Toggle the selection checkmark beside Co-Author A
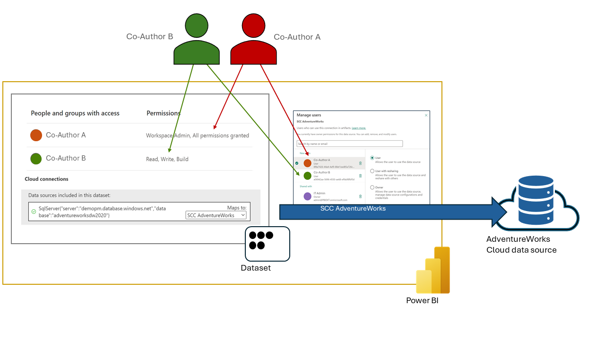605x340 pixels. point(296,163)
